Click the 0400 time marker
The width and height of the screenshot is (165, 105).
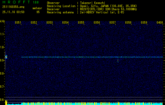coord(160,23)
